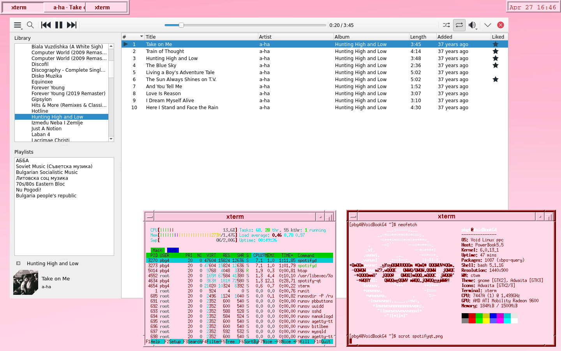This screenshot has width=561, height=351.
Task: Open the Just A Notion album
Action: coord(46,128)
